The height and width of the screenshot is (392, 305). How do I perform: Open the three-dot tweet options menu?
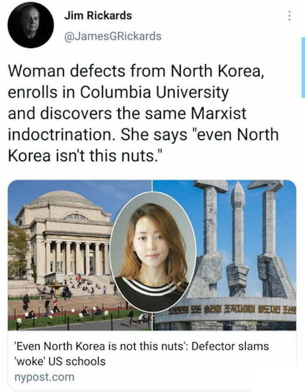point(290,16)
